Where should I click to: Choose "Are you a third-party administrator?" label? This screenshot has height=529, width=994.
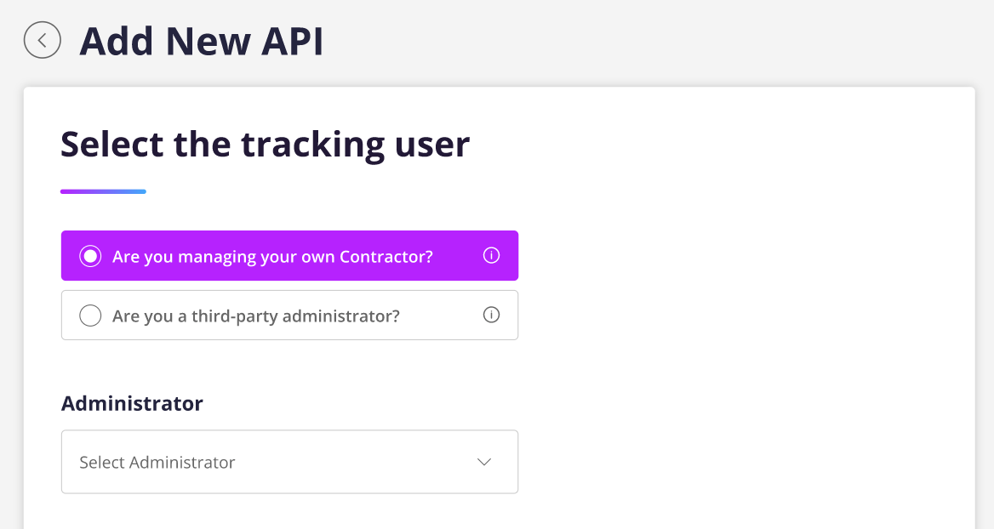tap(255, 316)
